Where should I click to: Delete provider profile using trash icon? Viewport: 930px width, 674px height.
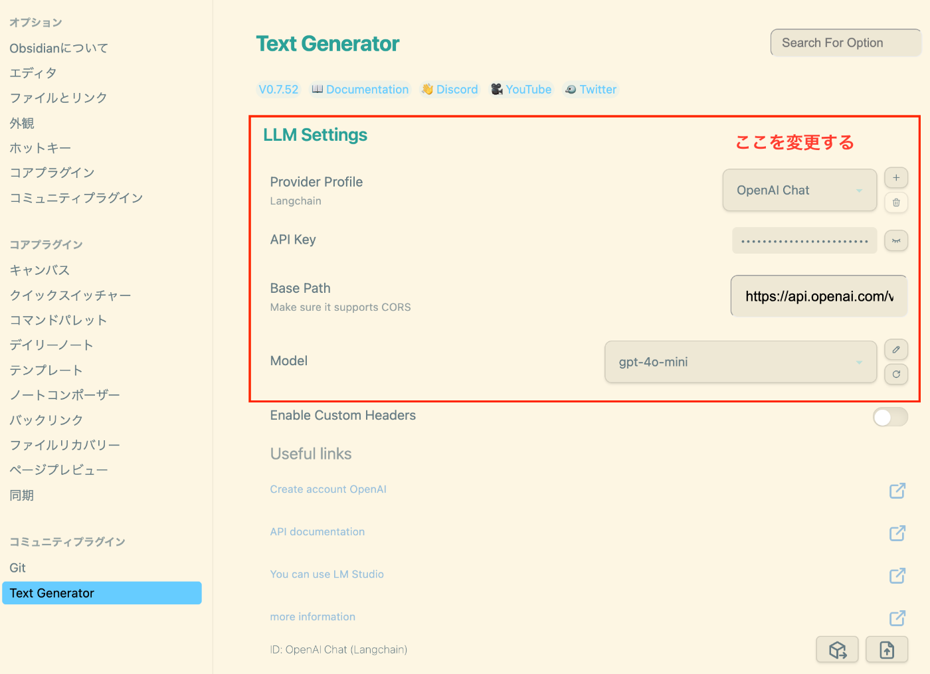point(896,203)
